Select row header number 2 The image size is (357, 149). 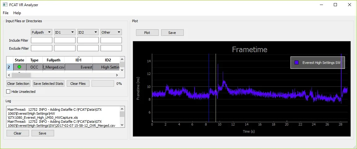coord(10,67)
